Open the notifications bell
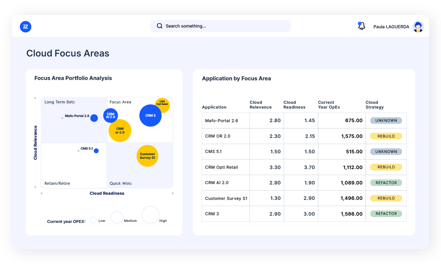 pos(362,26)
